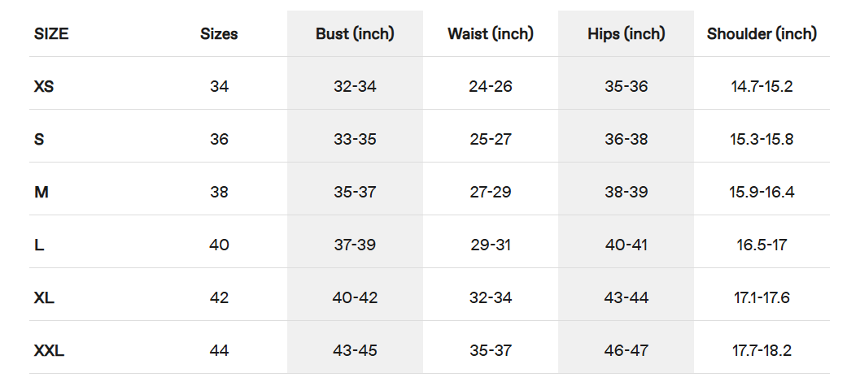Select the XS size row label
This screenshot has width=847, height=386.
44,86
